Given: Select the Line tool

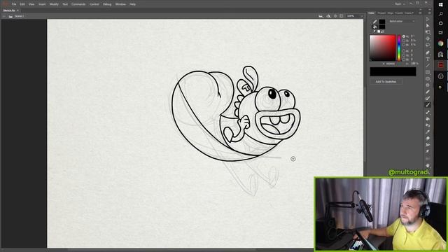Looking at the screenshot, I should coord(428,66).
